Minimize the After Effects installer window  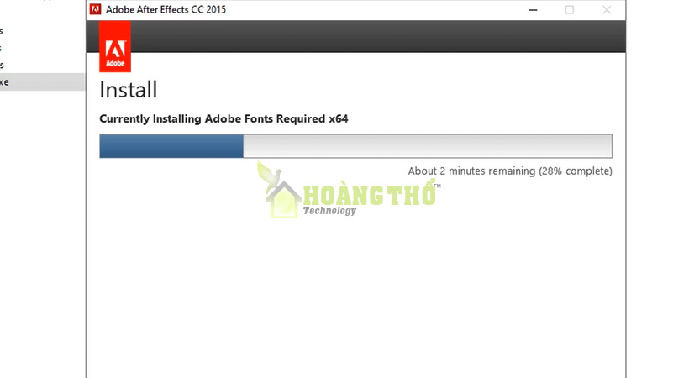coord(533,10)
